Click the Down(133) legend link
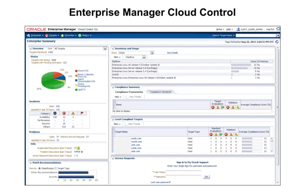The image size is (304, 187). pyautogui.click(x=83, y=71)
